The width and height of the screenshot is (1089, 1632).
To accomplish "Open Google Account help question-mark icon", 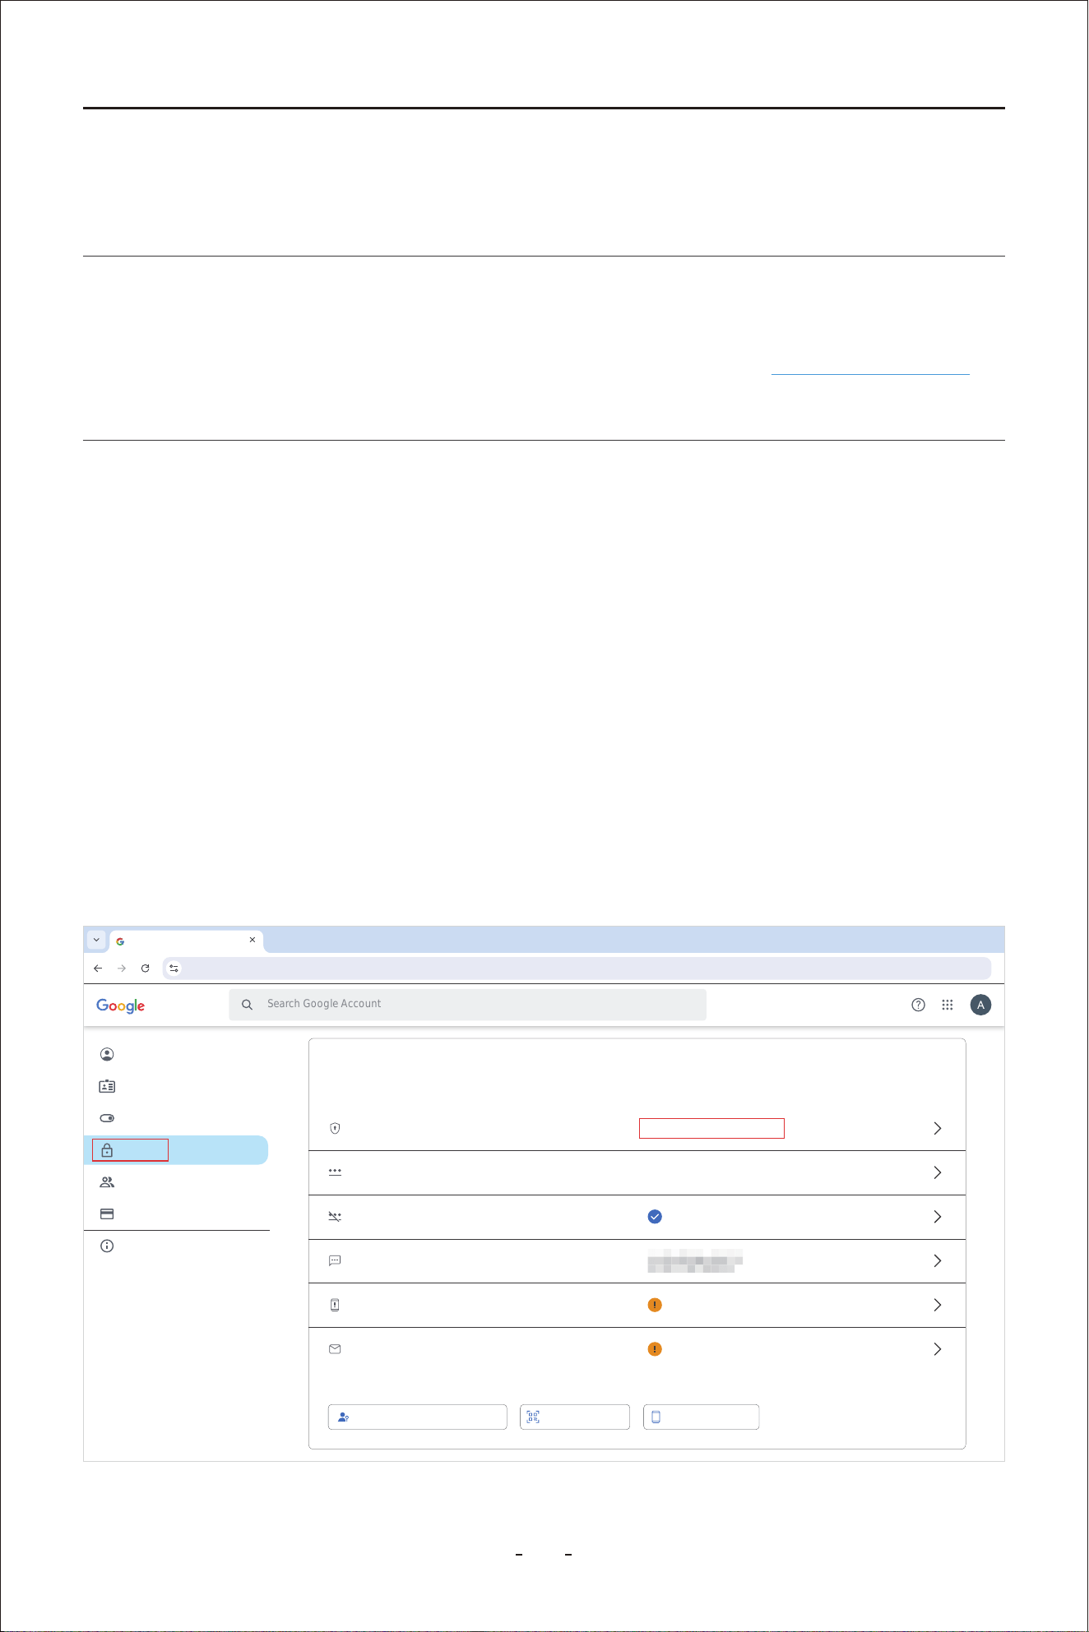I will point(919,1005).
